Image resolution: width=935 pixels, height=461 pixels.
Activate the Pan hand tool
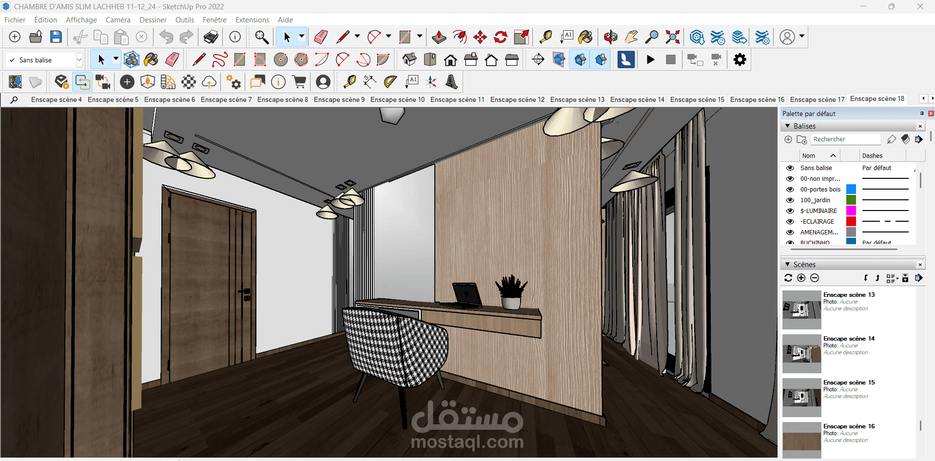(631, 37)
